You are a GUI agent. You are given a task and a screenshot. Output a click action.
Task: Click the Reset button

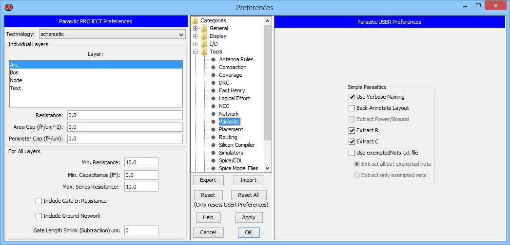click(x=208, y=195)
